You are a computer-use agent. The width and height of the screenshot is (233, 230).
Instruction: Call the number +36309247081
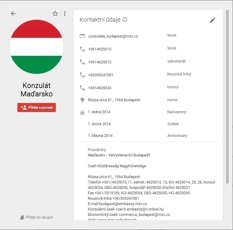pyautogui.click(x=100, y=75)
